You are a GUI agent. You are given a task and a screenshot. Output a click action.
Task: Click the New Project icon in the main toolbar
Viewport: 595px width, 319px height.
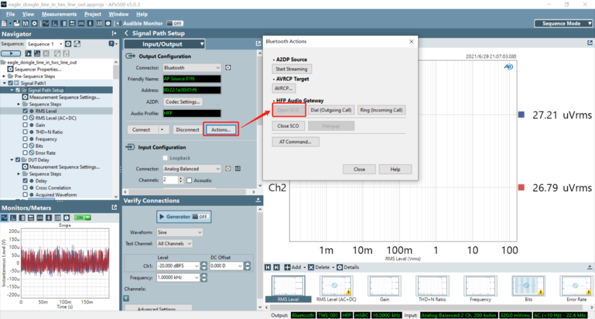click(x=3, y=23)
